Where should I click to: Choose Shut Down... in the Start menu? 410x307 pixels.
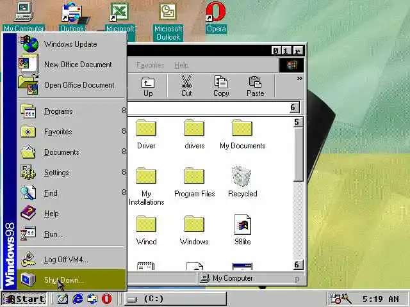click(x=71, y=280)
